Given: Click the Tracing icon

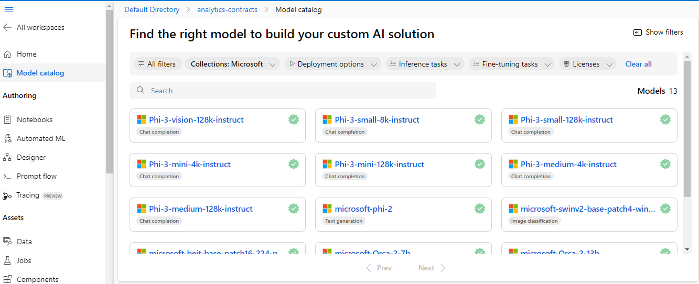Looking at the screenshot, I should pyautogui.click(x=7, y=195).
